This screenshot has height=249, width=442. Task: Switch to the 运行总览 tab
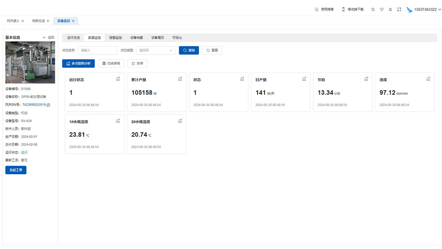73,38
